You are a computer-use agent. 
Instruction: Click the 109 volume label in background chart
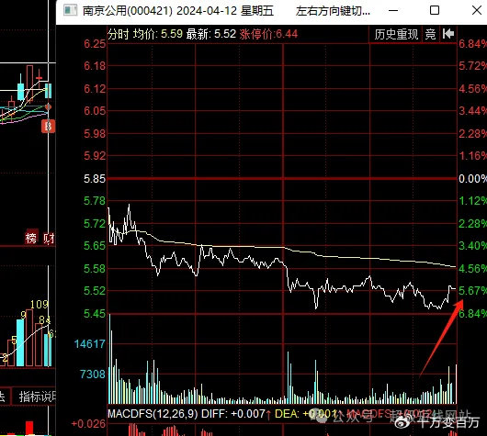tap(40, 305)
